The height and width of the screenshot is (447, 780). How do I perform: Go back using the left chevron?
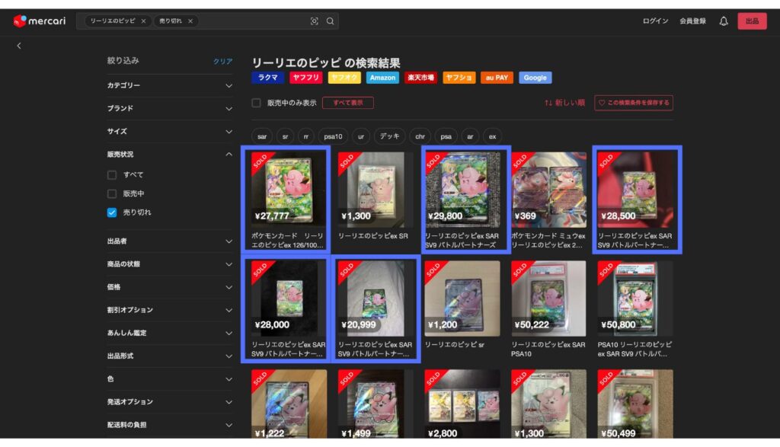click(x=19, y=46)
